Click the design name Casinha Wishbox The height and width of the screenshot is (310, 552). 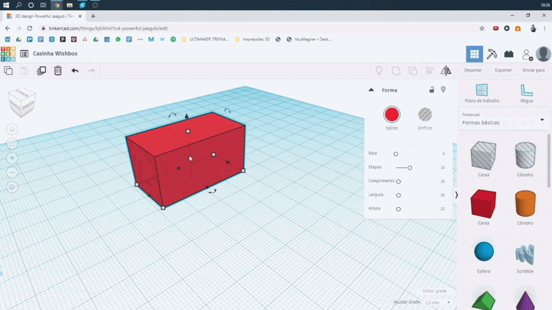[x=56, y=53]
